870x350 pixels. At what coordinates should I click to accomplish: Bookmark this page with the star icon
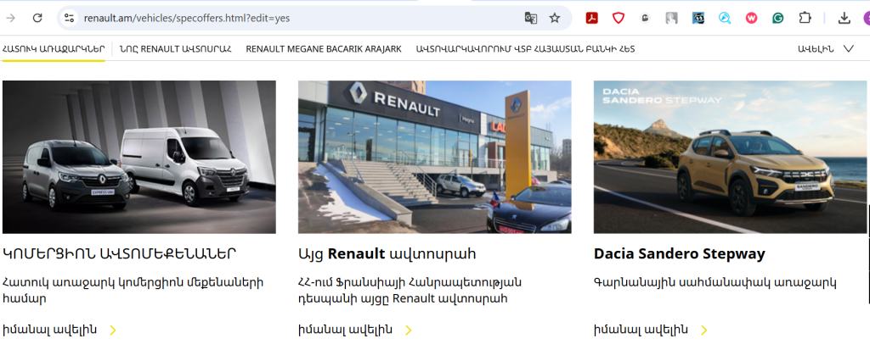click(x=554, y=19)
